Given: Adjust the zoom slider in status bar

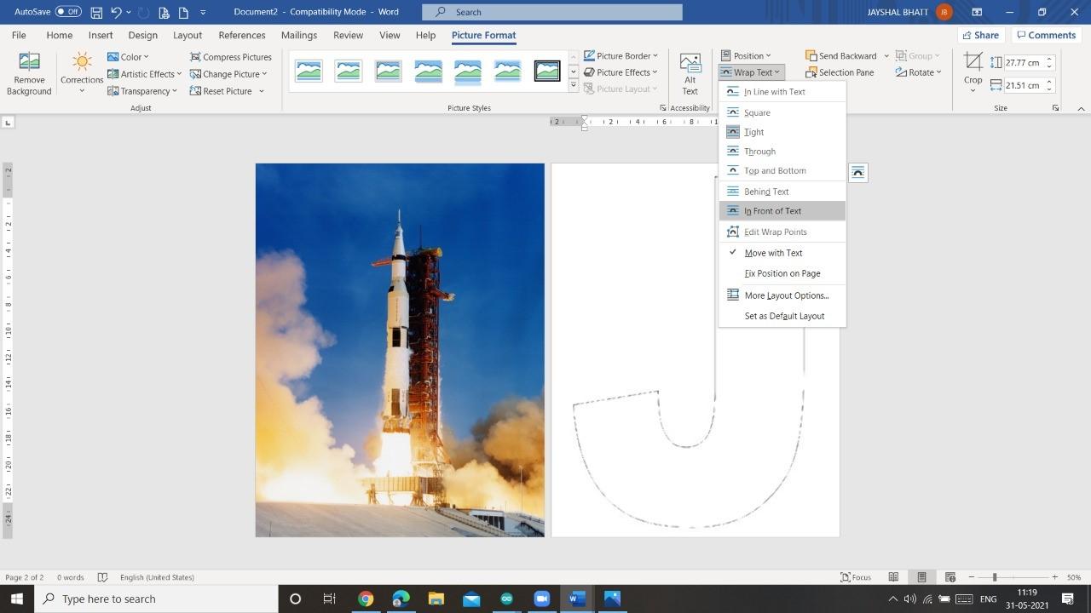Looking at the screenshot, I should click(995, 577).
